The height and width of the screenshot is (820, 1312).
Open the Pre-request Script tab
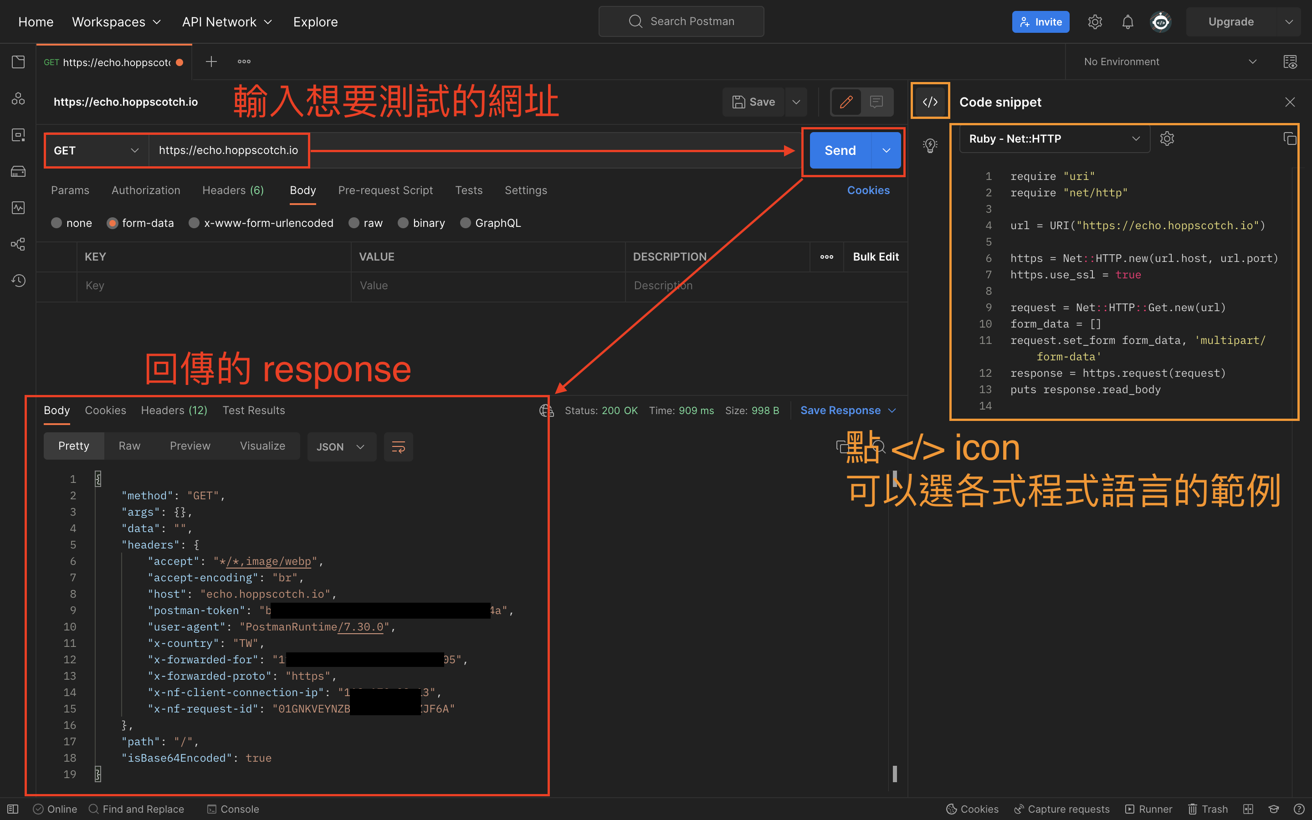tap(385, 190)
